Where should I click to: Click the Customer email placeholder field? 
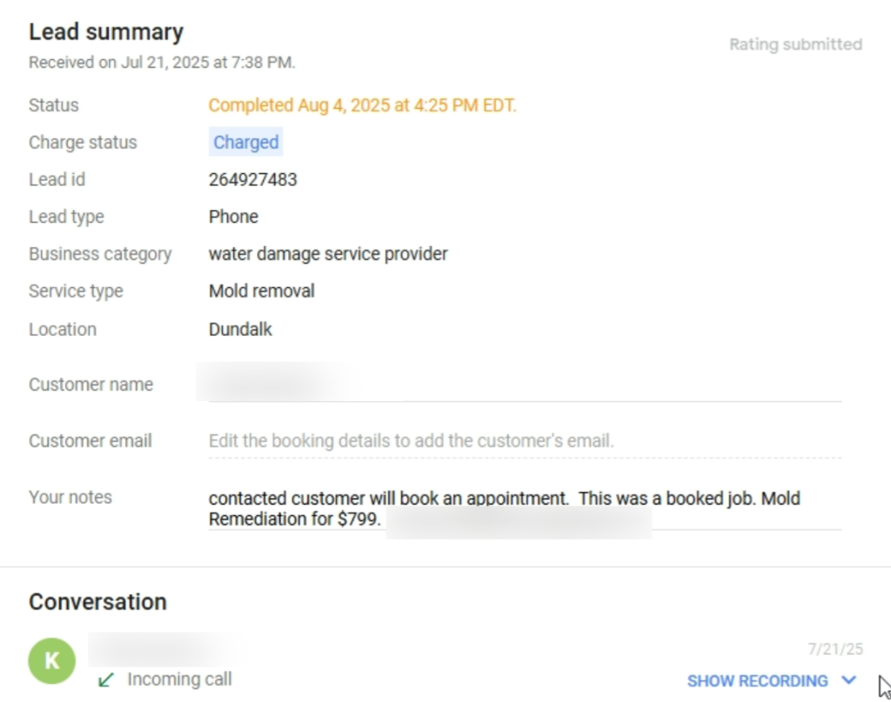point(411,441)
